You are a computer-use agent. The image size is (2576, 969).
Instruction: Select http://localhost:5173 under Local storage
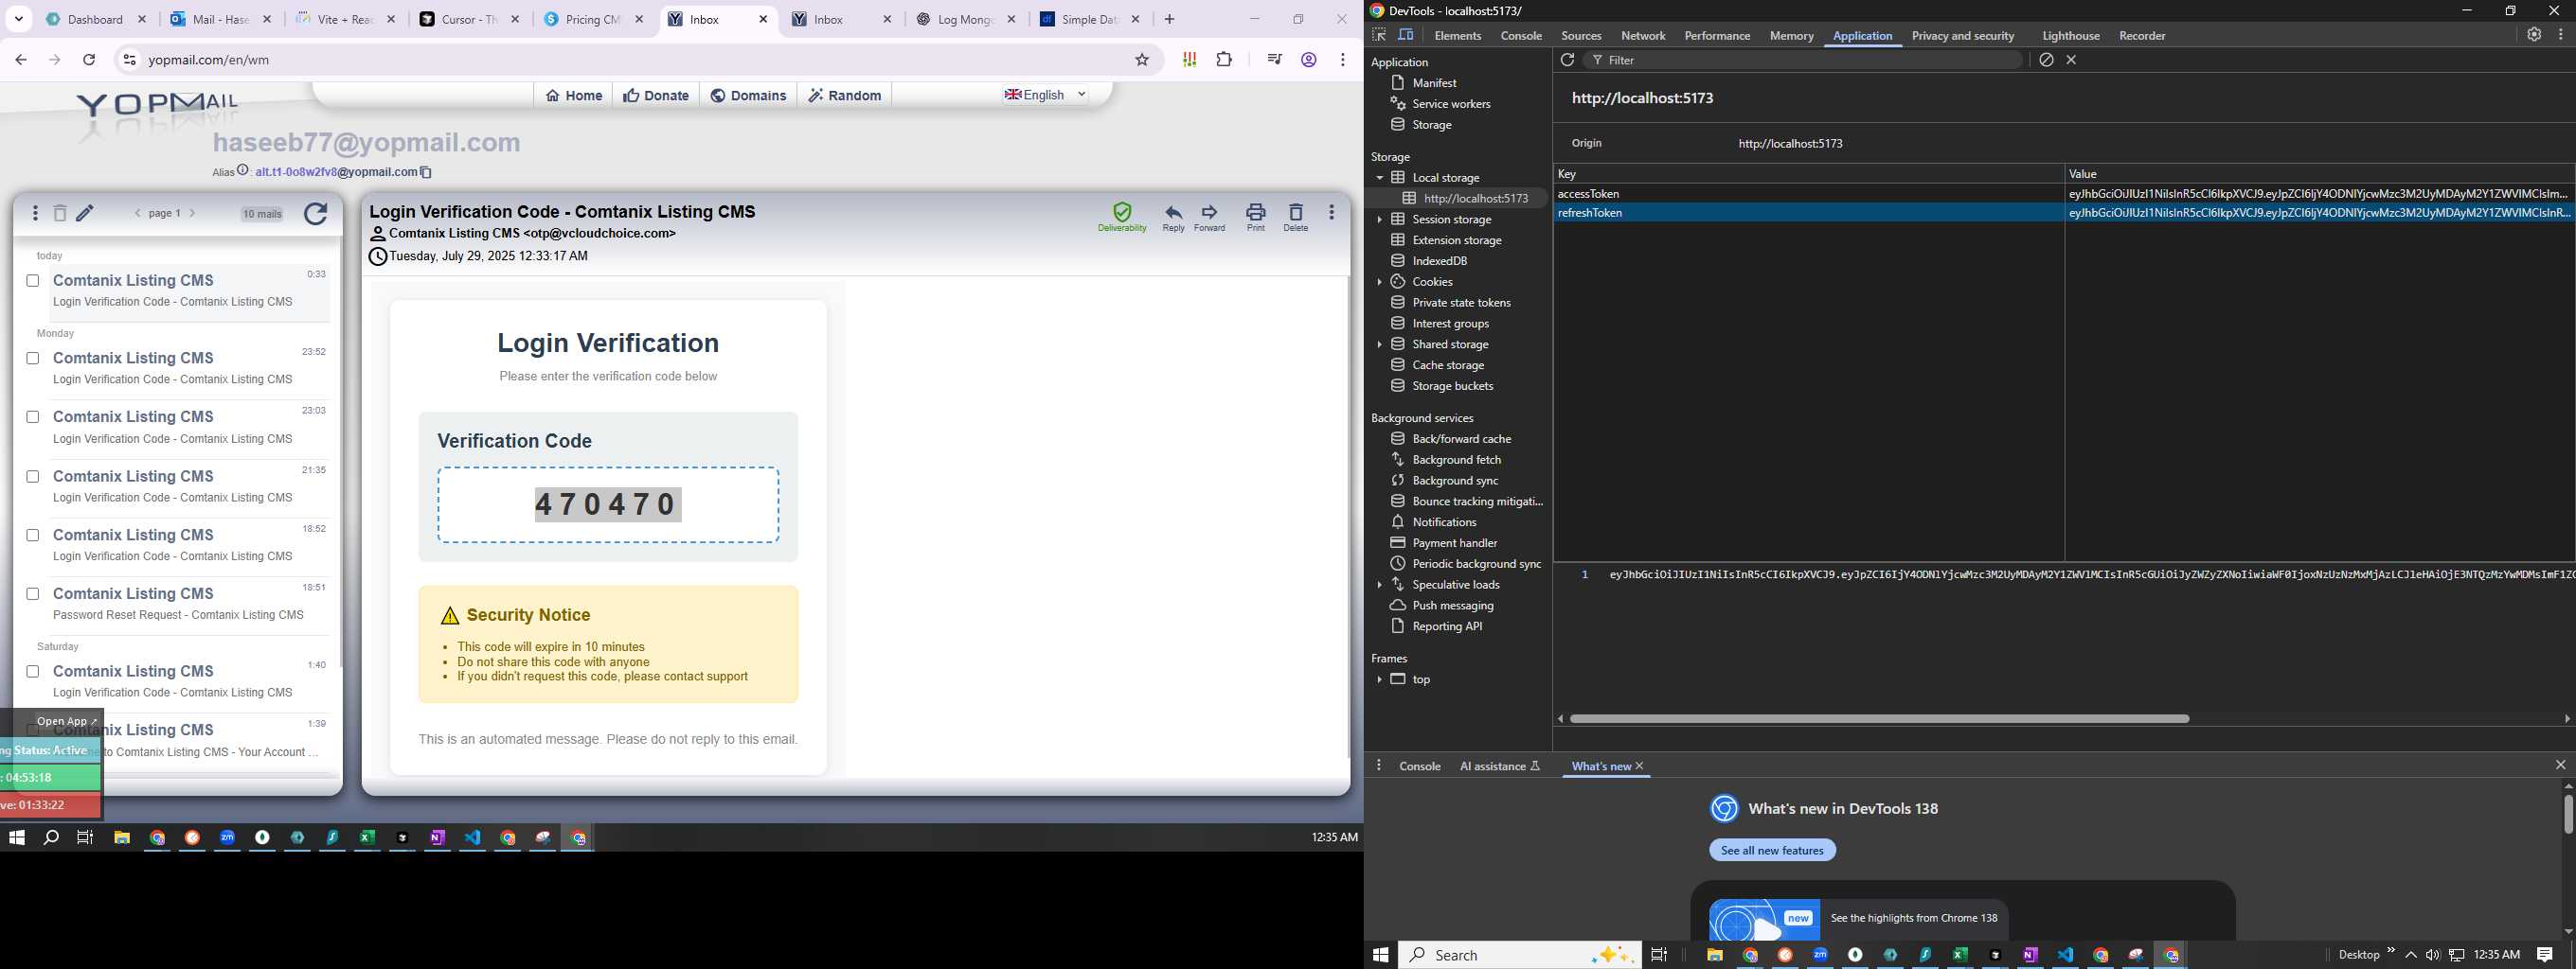[1476, 199]
